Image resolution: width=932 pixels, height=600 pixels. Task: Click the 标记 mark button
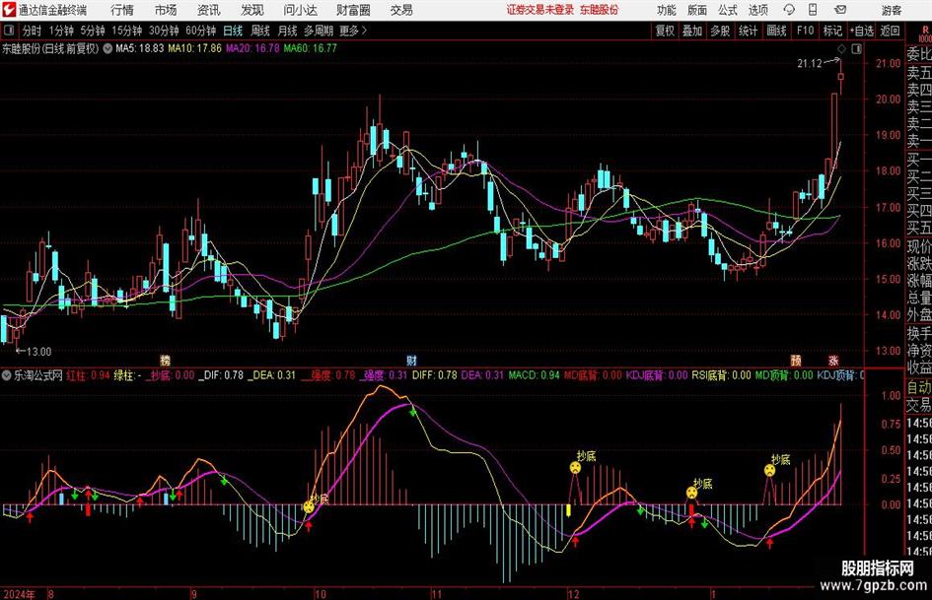click(832, 31)
